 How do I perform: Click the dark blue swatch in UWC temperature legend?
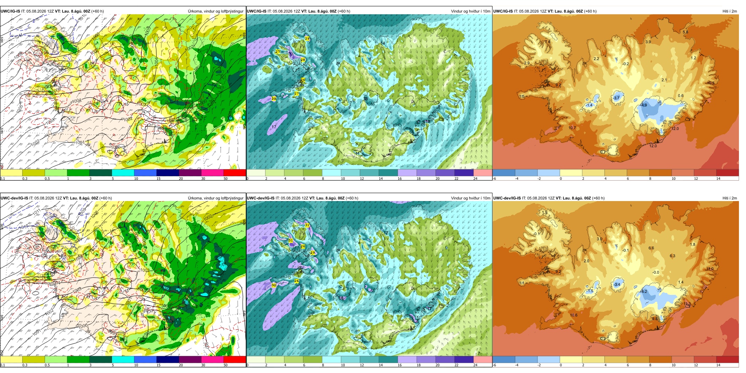[x=504, y=172]
